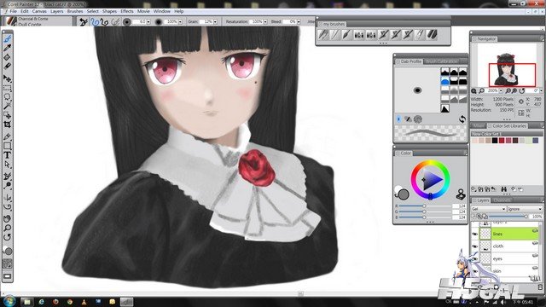
Task: Select the bottom single dab profile triangle
Action: [445, 108]
